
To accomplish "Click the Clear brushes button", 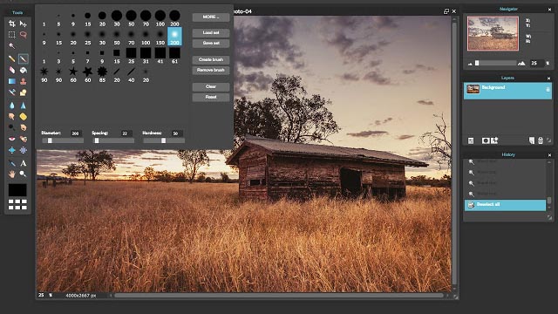I will click(x=211, y=87).
